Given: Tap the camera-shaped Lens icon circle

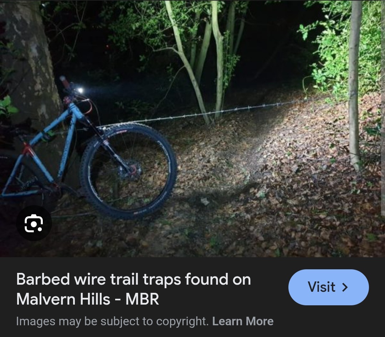Looking at the screenshot, I should 34,223.
